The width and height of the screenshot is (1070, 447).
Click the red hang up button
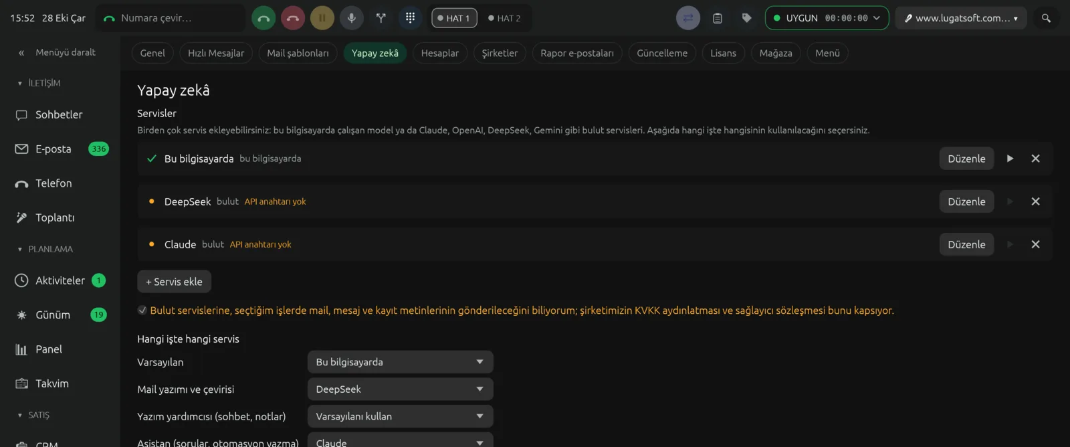coord(293,18)
